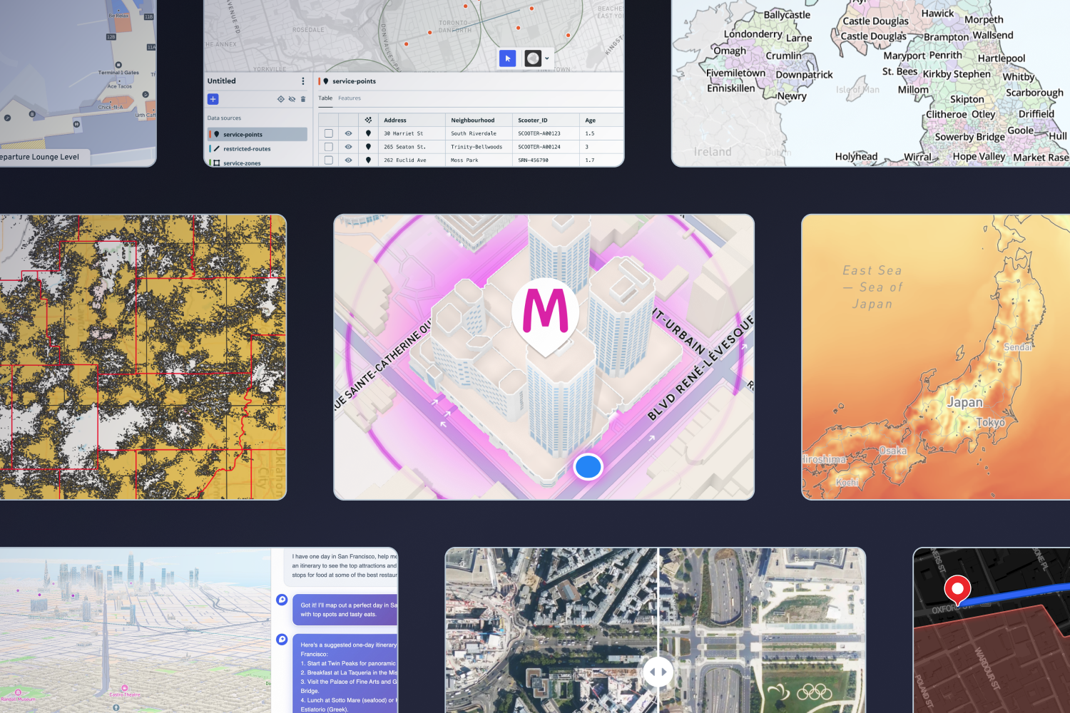Click the Ace Tacos label on airport map
Image resolution: width=1070 pixels, height=713 pixels.
pos(120,86)
